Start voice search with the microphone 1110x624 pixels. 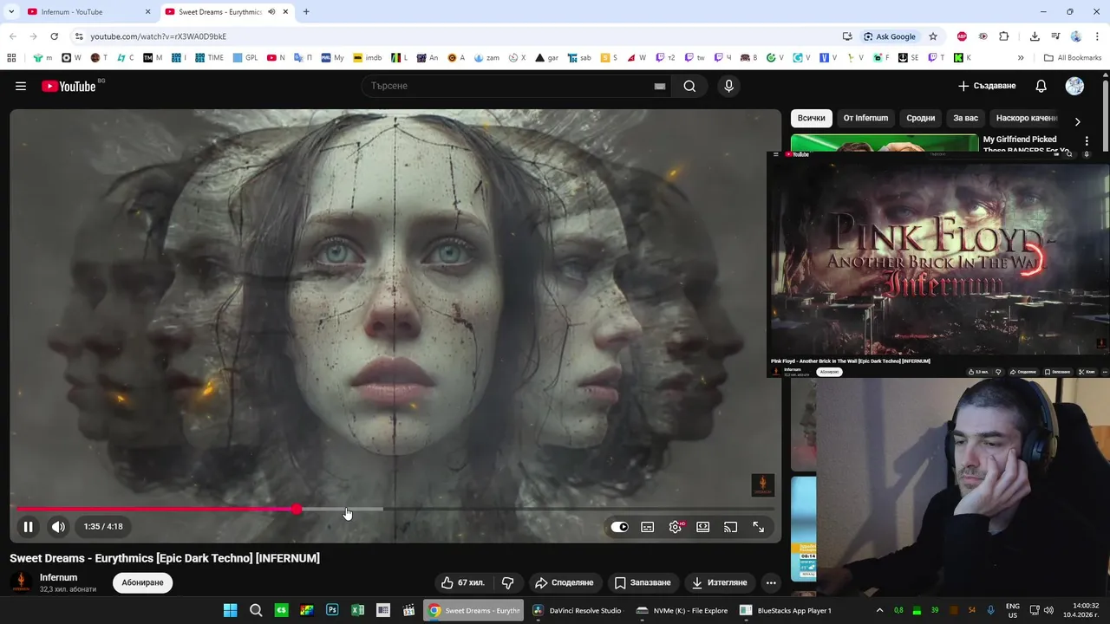coord(728,86)
